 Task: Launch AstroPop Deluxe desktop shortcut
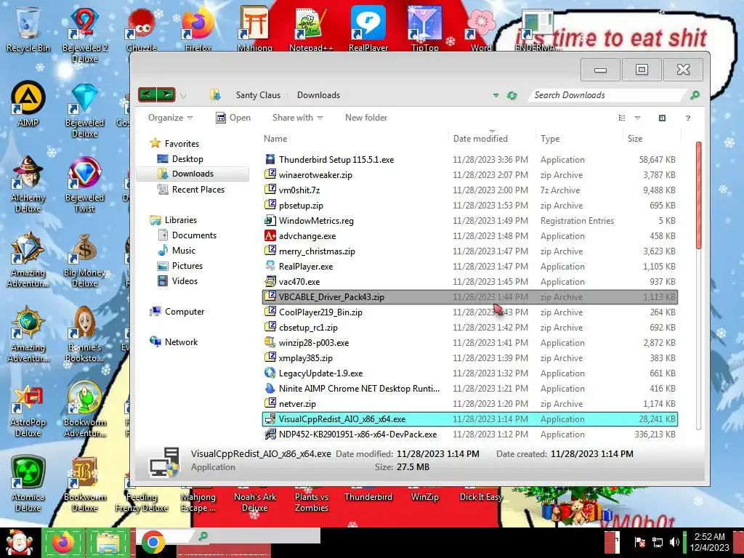pos(28,409)
